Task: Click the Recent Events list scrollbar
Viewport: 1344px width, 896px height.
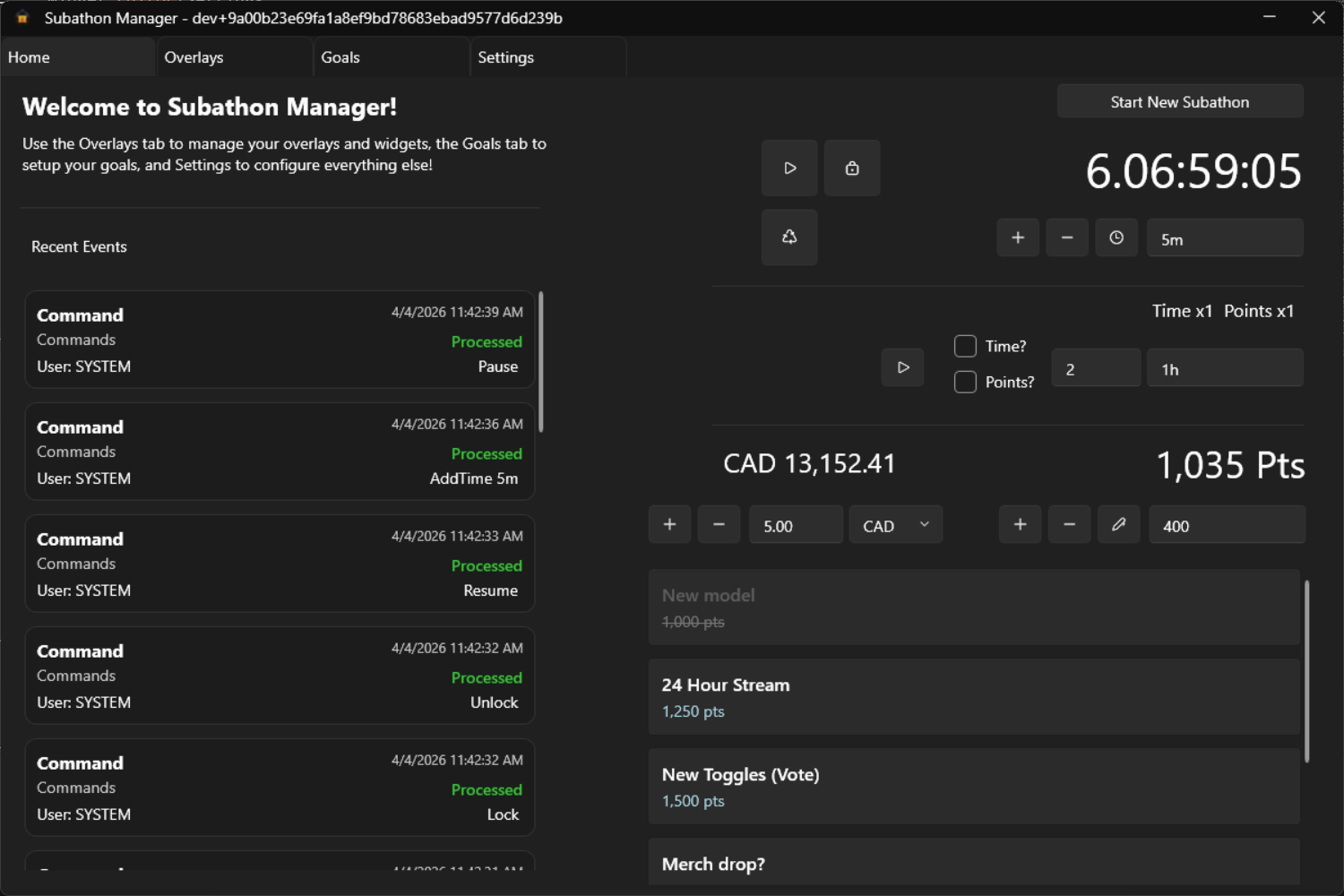Action: pyautogui.click(x=540, y=362)
